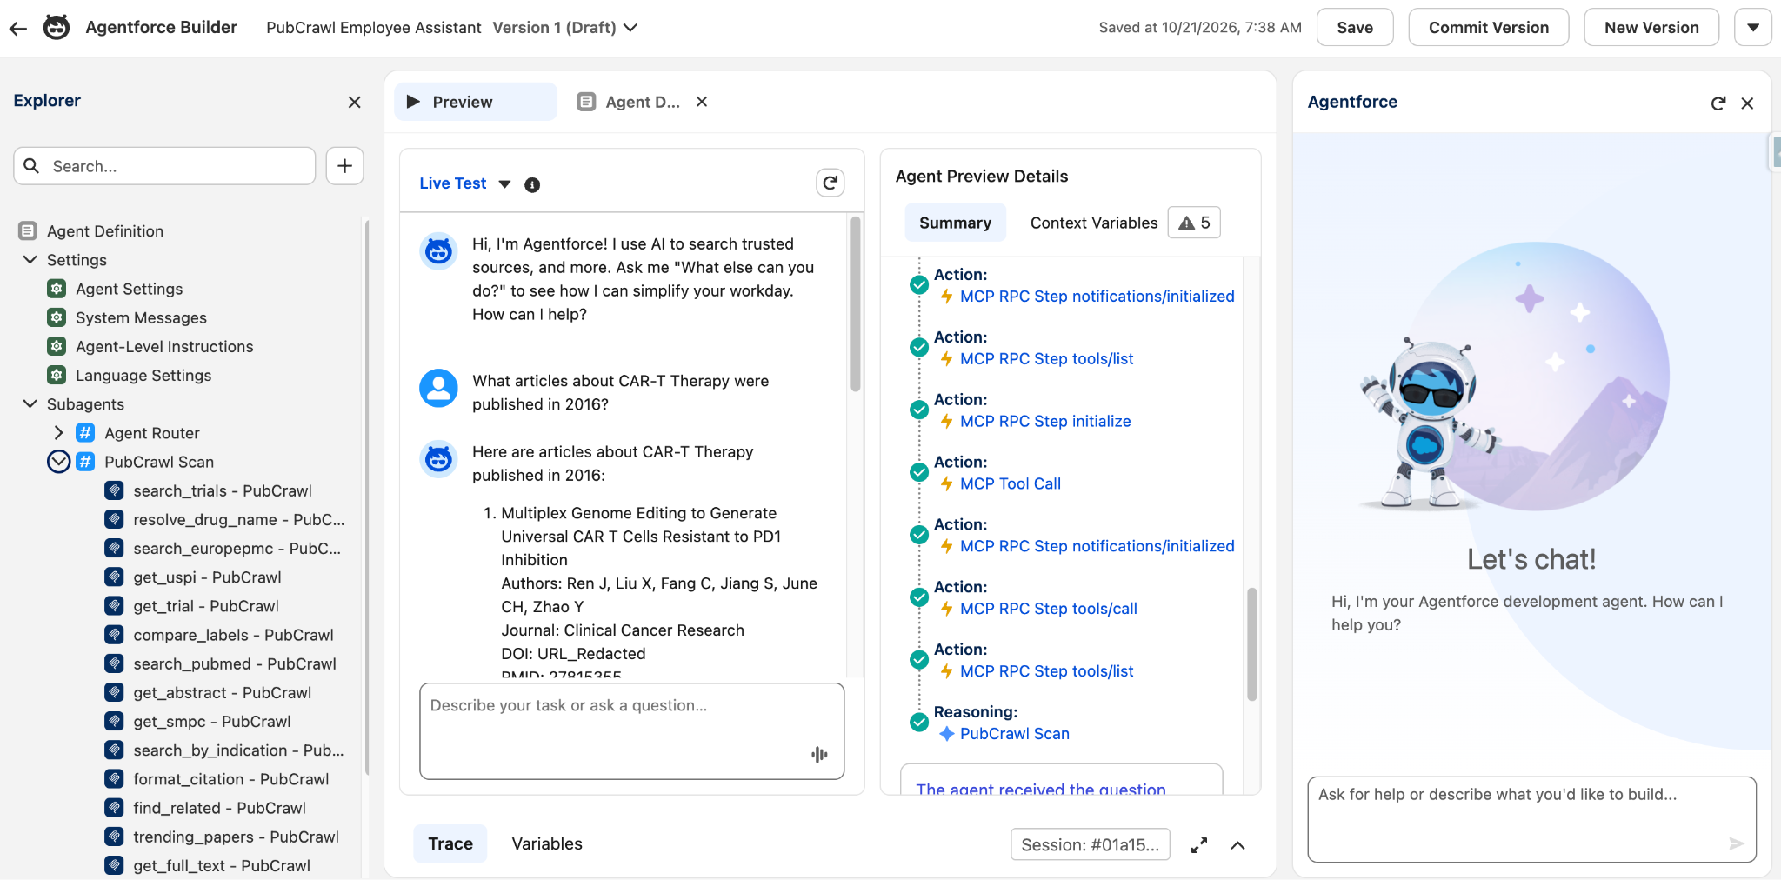Click the Commit Version button
Viewport: 1781px width, 880px height.
(1489, 28)
